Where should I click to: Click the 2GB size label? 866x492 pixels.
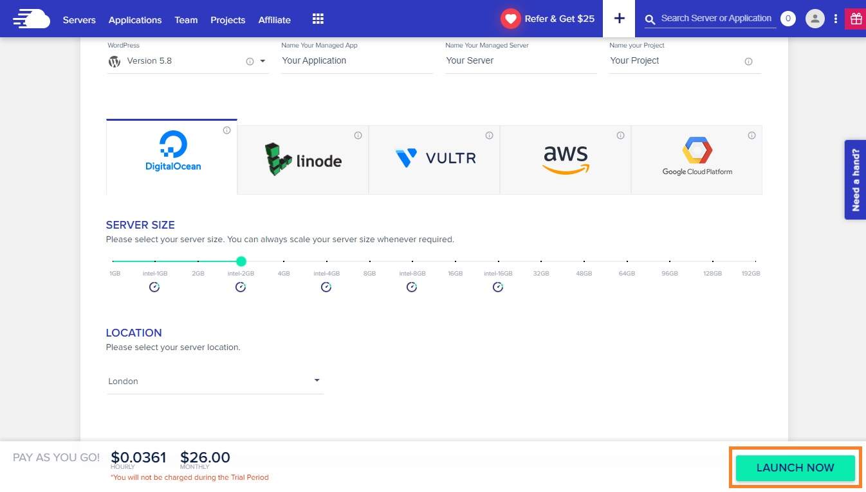pyautogui.click(x=198, y=274)
